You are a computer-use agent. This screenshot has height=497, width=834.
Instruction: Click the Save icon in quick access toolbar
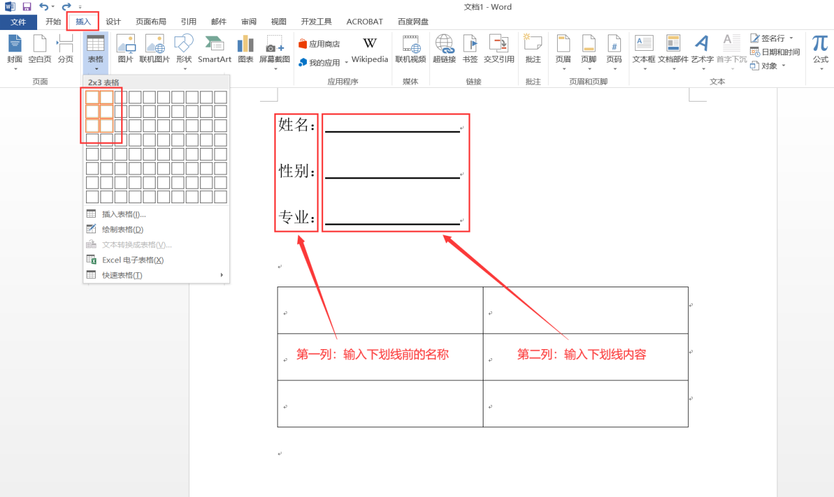coord(27,7)
